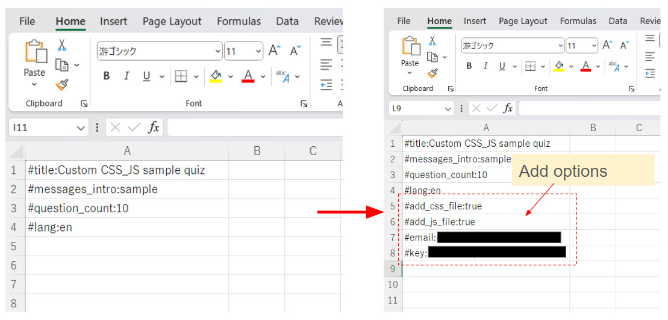Select Format Painter brush in left Excel window

click(62, 85)
